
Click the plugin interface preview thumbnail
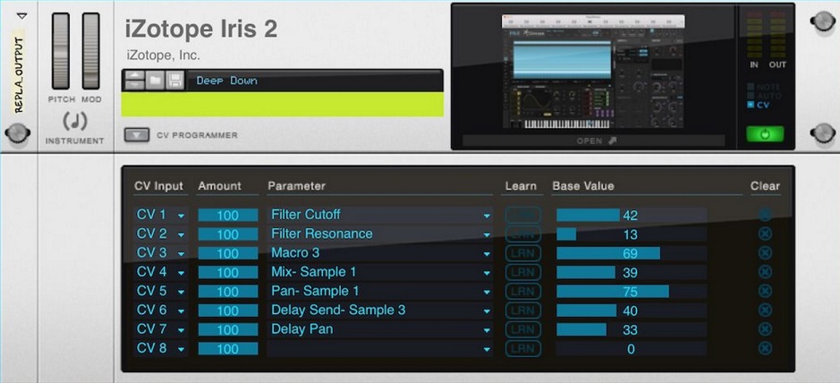[594, 72]
